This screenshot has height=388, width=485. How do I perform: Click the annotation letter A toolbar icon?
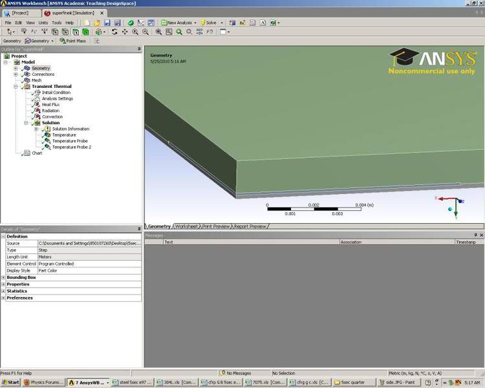[263, 23]
